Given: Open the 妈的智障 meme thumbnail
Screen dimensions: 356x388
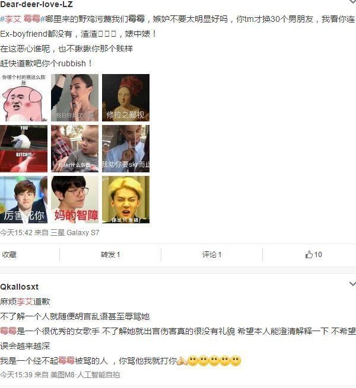Looking at the screenshot, I should tap(75, 200).
